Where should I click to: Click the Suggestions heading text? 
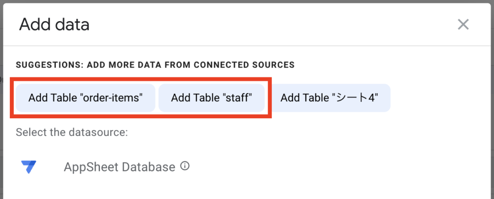[155, 65]
